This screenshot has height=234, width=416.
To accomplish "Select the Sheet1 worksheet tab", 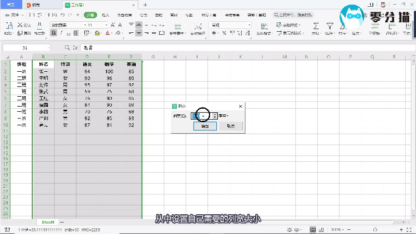I will pos(48,222).
